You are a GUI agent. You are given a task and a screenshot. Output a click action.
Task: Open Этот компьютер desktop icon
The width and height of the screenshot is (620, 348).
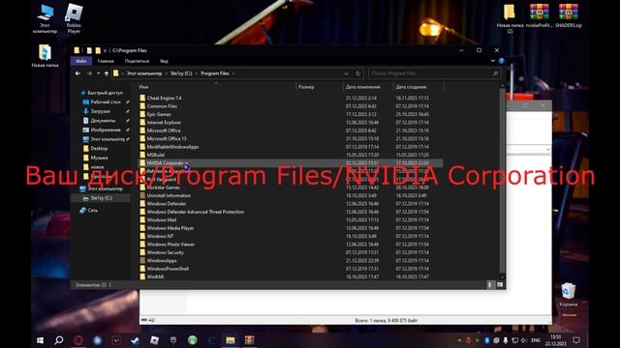45,18
